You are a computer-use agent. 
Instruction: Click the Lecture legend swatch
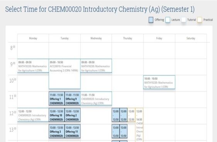[168, 20]
